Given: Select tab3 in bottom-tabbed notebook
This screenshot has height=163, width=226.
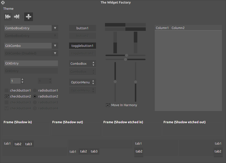Looking at the screenshot, I should coord(94,151).
